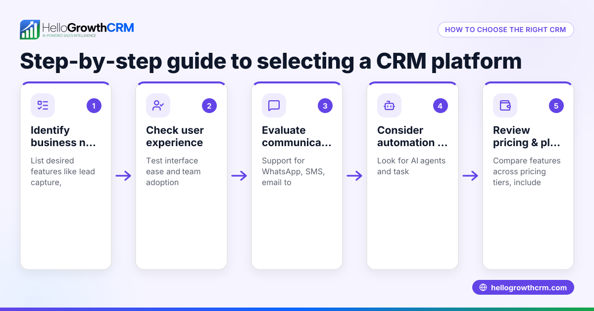Click the user-check icon on Check user experience card
The image size is (594, 311).
pos(158,106)
